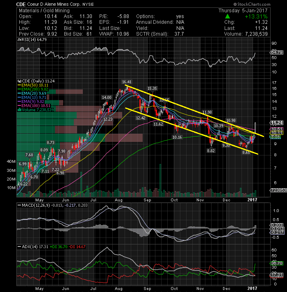Click the CDE (Daily) 11.24 price legend
This screenshot has width=287, height=292.
[x=36, y=81]
